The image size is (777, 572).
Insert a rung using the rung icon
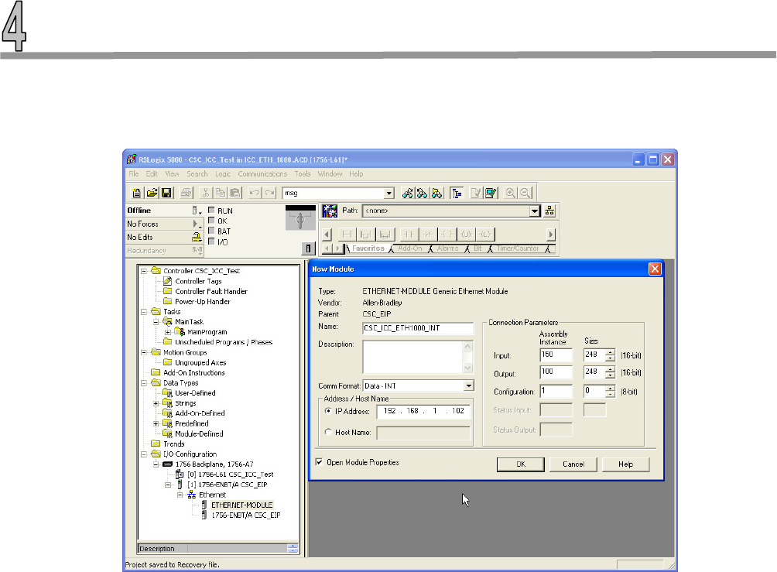(x=347, y=234)
